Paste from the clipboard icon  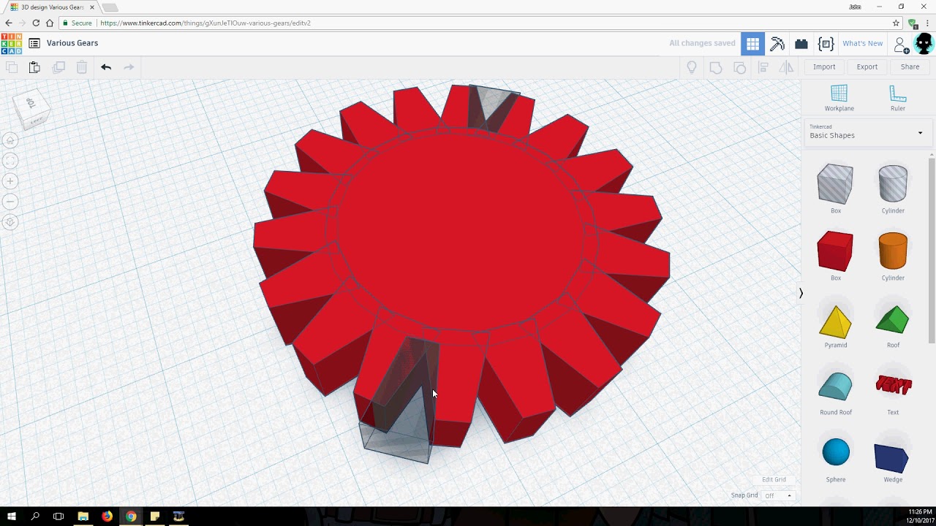click(34, 67)
